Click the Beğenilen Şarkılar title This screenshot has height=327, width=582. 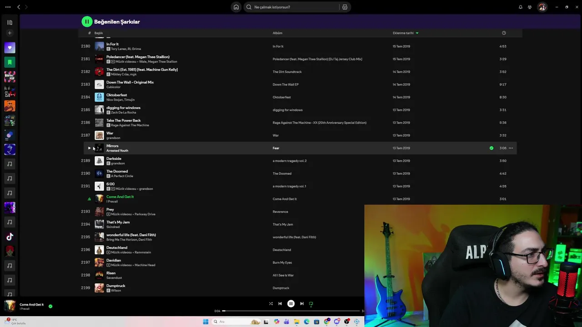(x=117, y=21)
